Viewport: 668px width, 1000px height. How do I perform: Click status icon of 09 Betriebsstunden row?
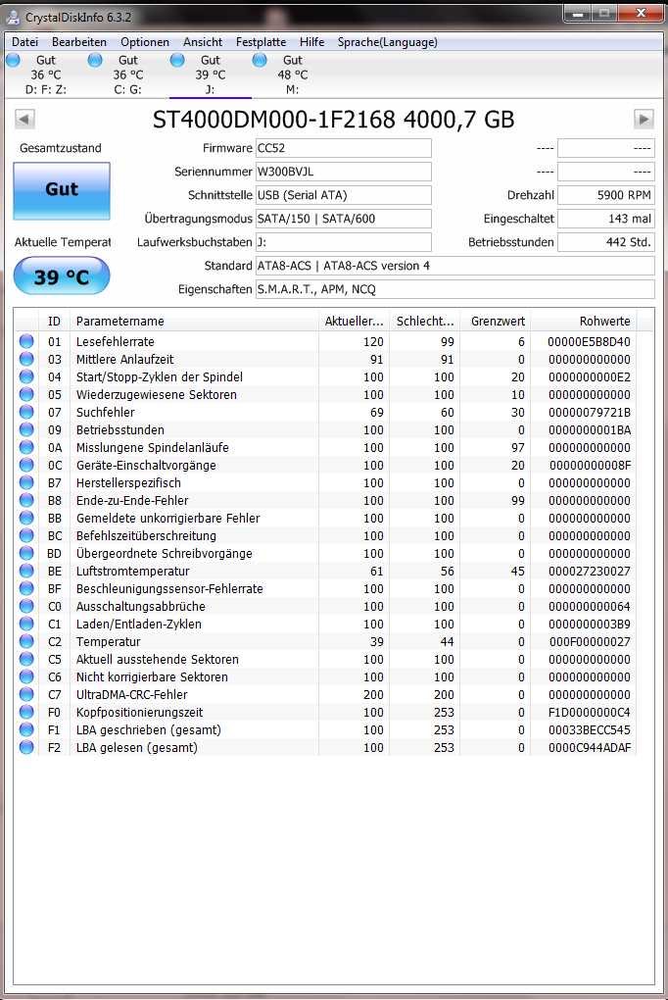[26, 429]
